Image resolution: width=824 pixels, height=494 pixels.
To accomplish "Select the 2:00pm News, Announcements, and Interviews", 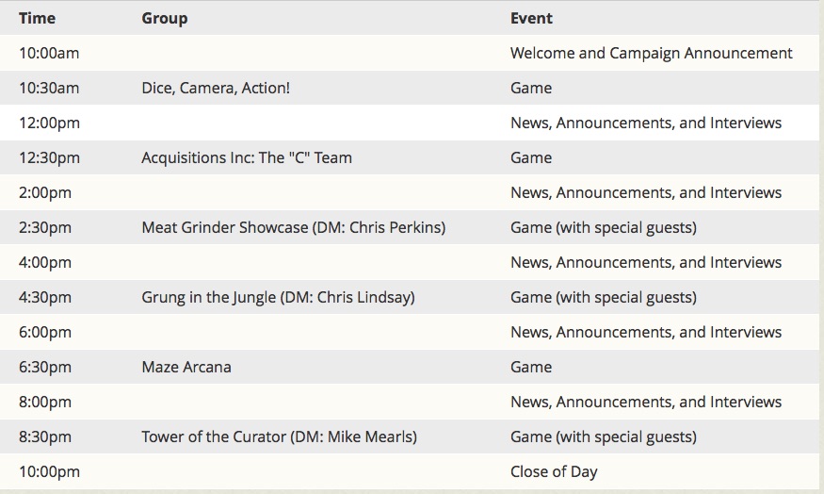I will coord(646,192).
